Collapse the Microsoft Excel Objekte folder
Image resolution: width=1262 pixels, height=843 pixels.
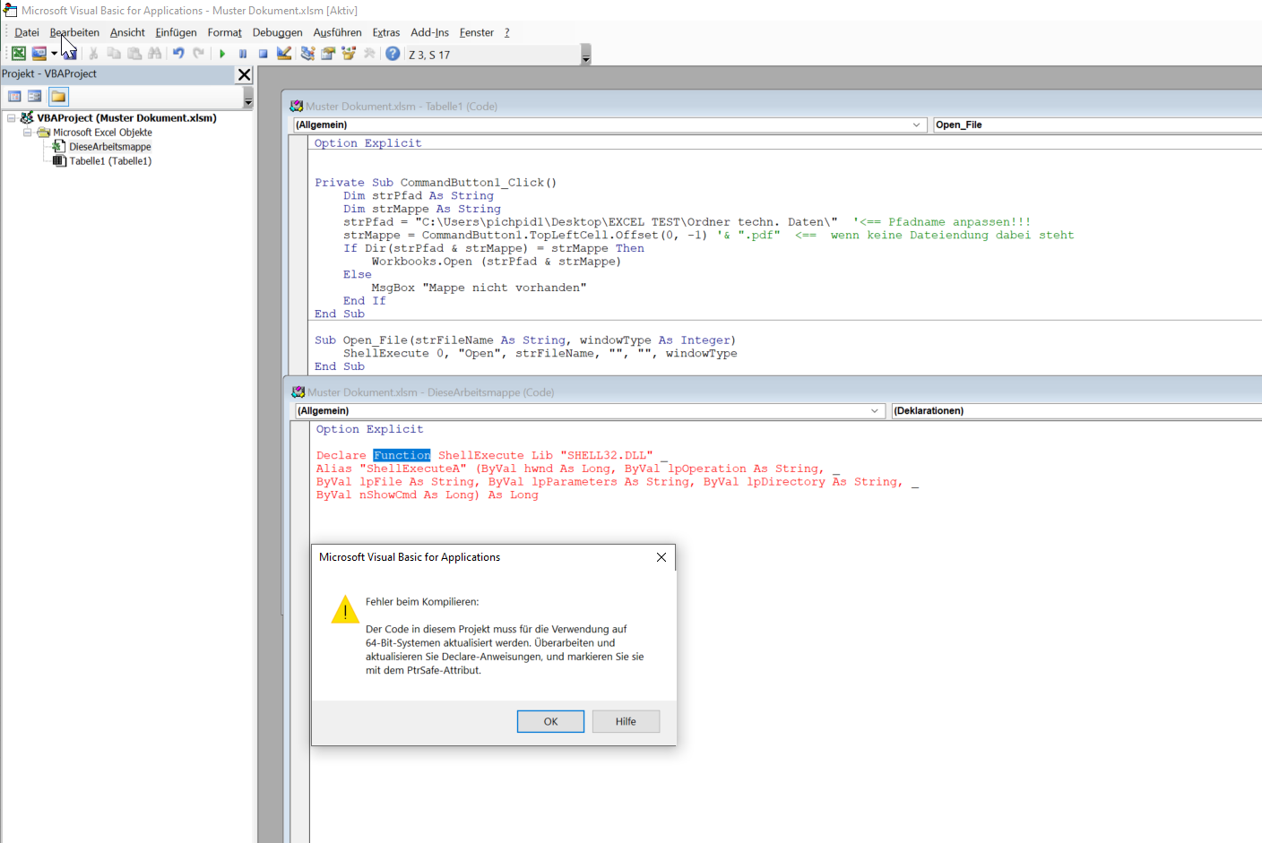coord(27,133)
